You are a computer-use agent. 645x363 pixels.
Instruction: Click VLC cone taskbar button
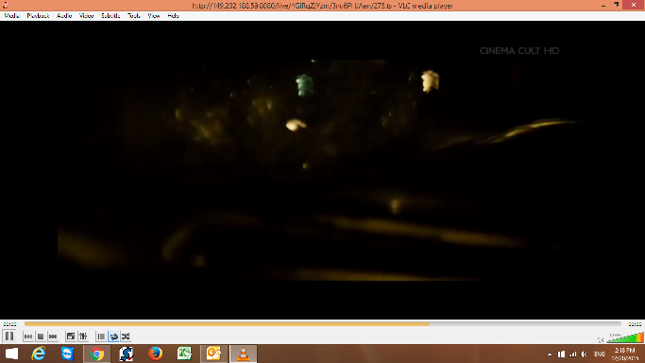coord(243,354)
